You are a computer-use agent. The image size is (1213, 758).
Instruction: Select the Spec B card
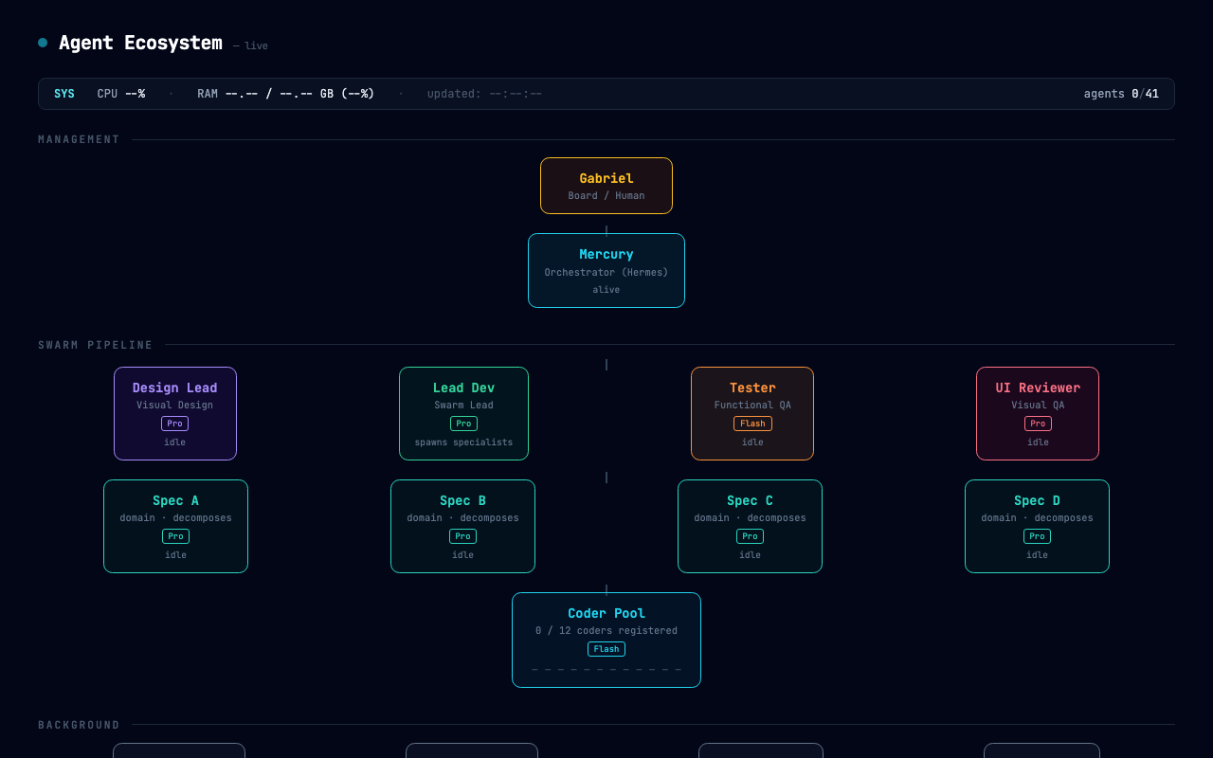pyautogui.click(x=462, y=526)
